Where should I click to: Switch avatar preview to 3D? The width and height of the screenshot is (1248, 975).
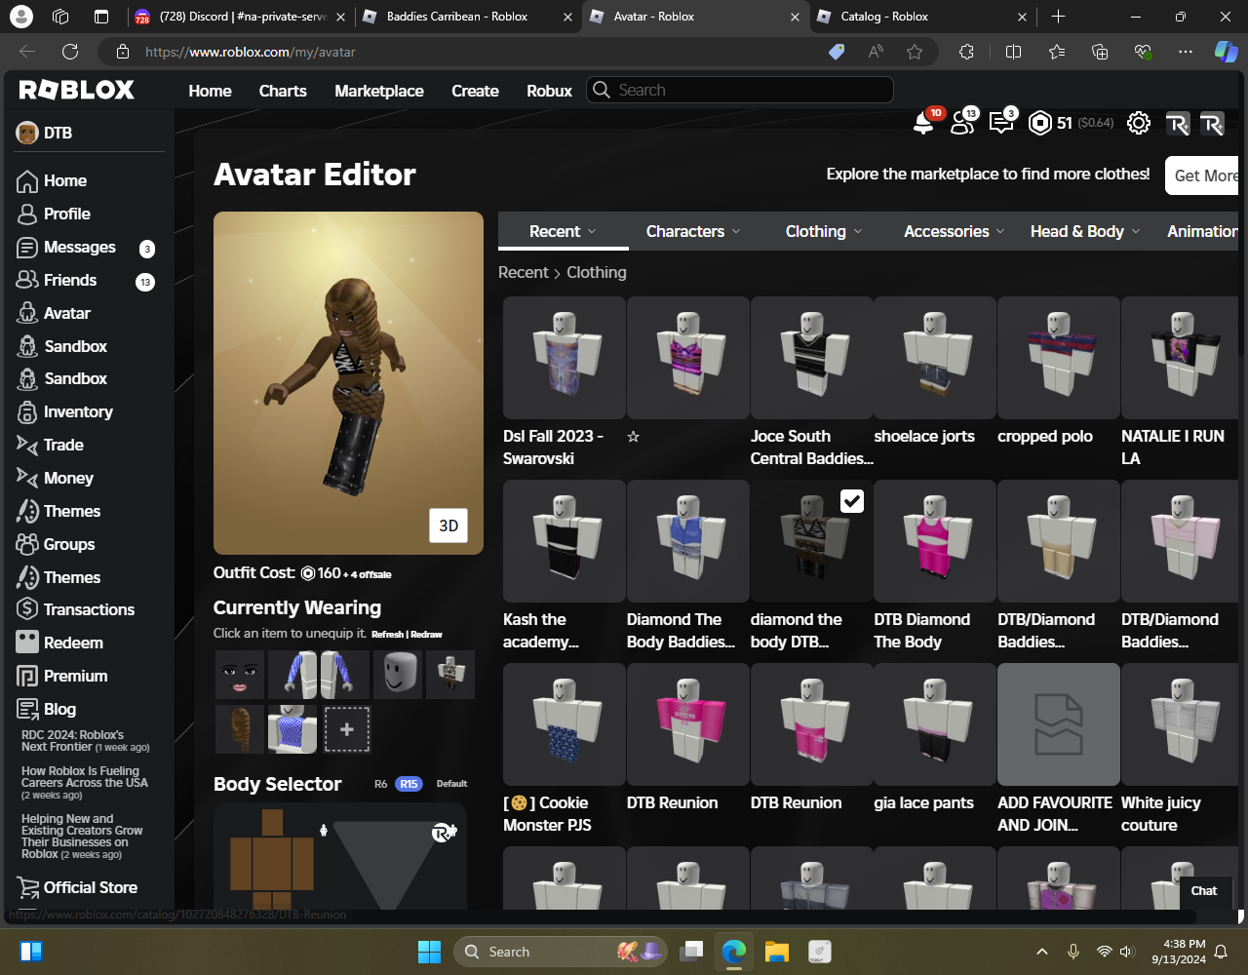click(448, 526)
